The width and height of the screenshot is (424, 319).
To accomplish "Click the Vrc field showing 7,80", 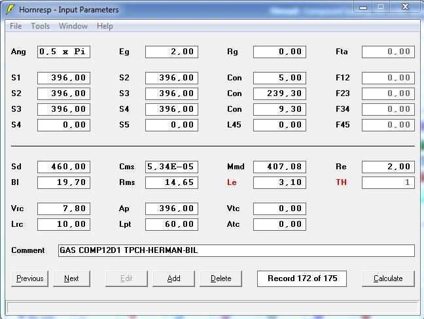I will tap(64, 209).
